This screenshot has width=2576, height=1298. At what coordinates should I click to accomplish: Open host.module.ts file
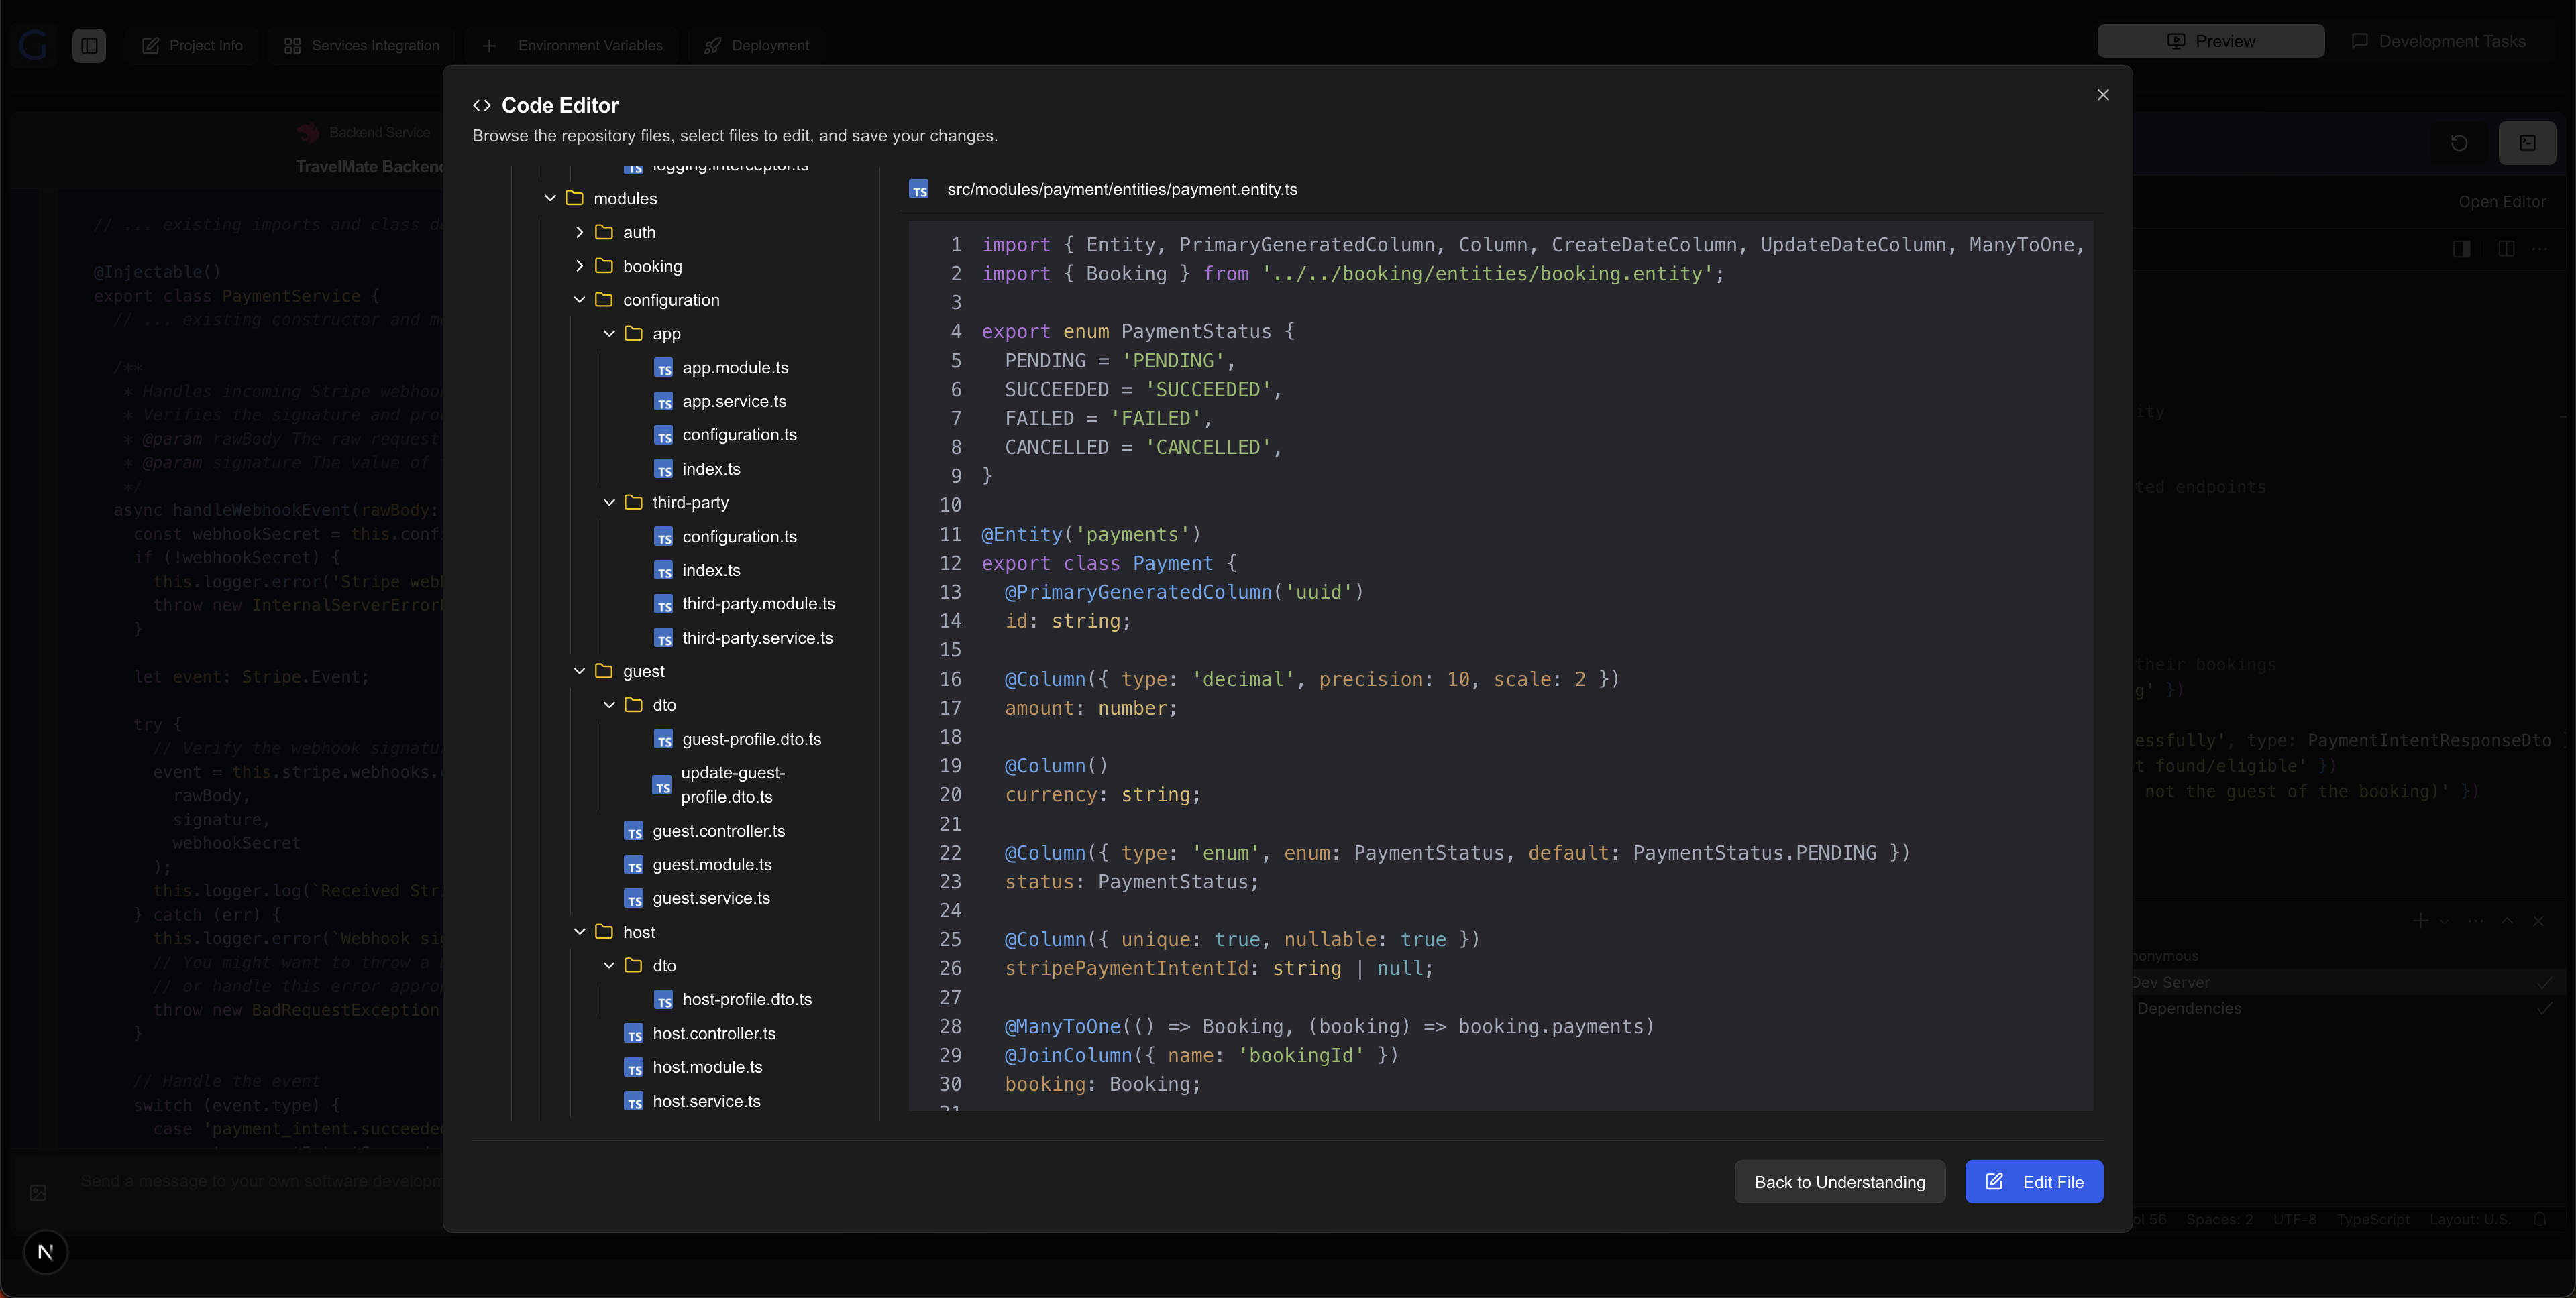click(x=707, y=1066)
